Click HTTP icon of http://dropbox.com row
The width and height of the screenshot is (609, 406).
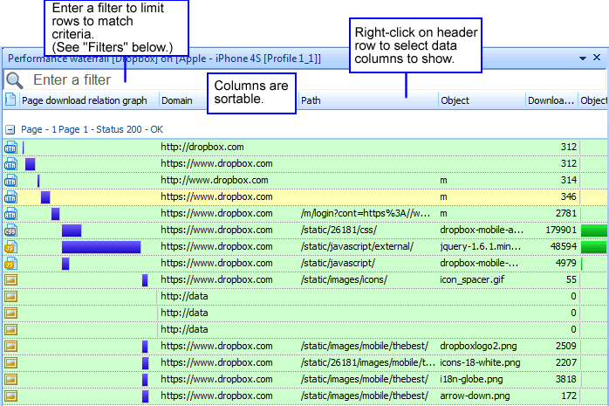coord(10,148)
